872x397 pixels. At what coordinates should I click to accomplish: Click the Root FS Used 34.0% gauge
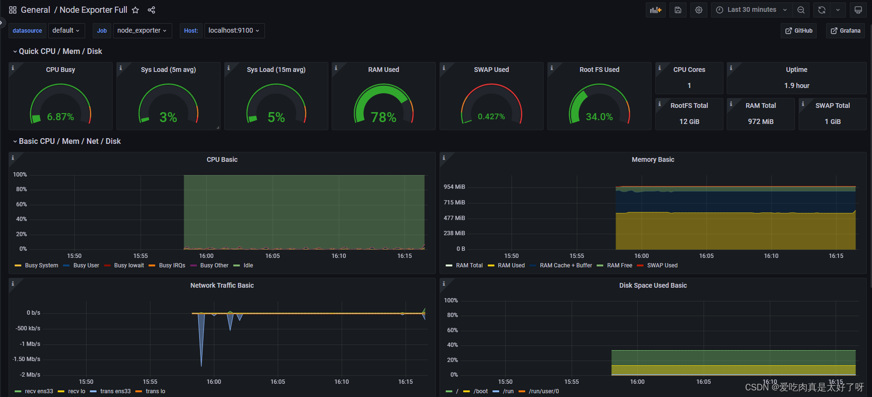(599, 104)
